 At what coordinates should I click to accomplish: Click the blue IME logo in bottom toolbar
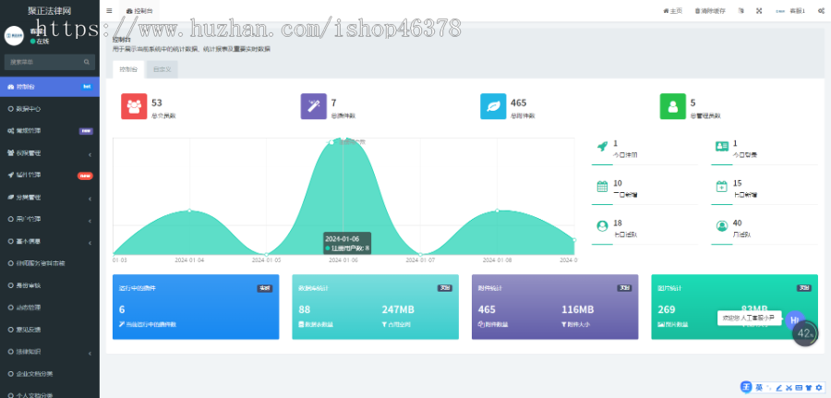(x=746, y=388)
